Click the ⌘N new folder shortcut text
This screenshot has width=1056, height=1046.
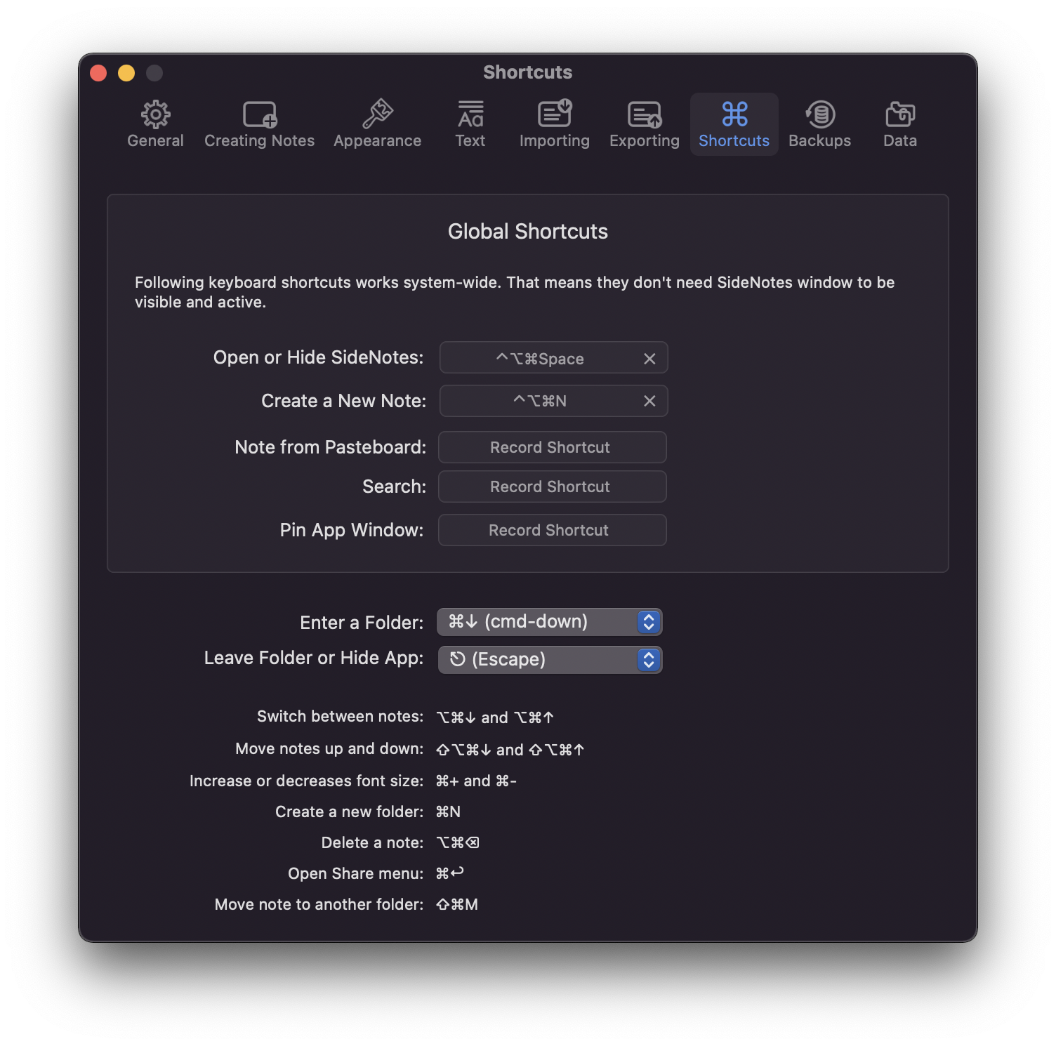[x=448, y=812]
